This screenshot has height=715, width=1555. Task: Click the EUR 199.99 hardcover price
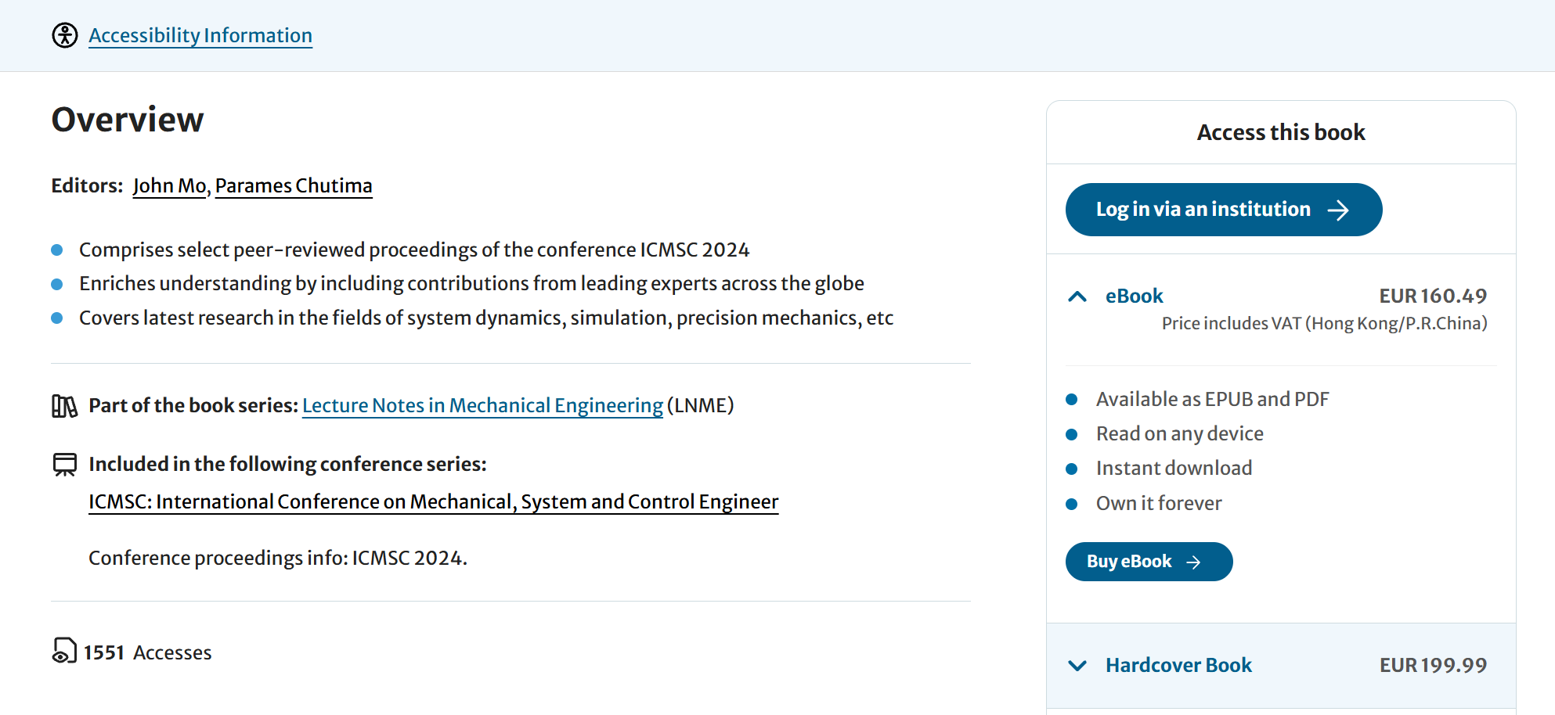tap(1433, 665)
